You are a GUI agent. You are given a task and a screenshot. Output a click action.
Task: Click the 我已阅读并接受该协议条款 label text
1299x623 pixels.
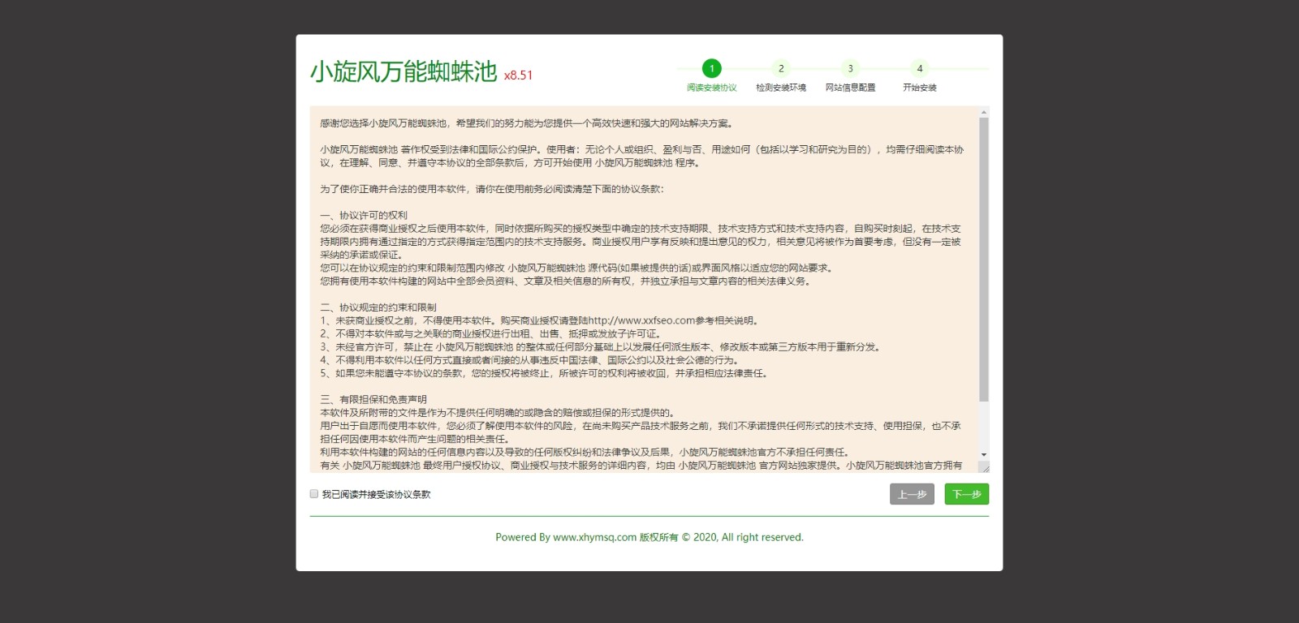click(376, 494)
